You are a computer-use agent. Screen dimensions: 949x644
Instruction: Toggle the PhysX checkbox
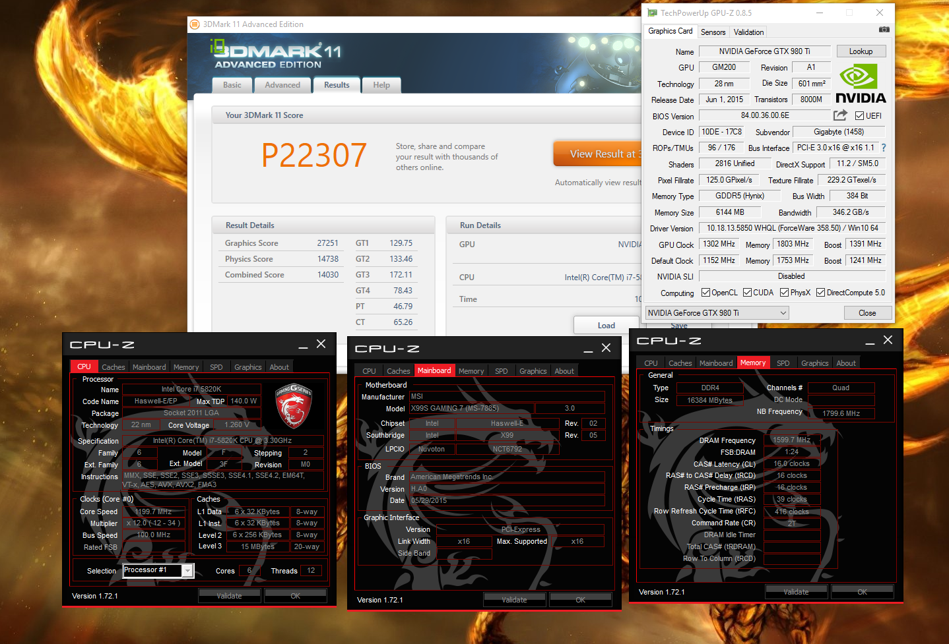tap(784, 293)
